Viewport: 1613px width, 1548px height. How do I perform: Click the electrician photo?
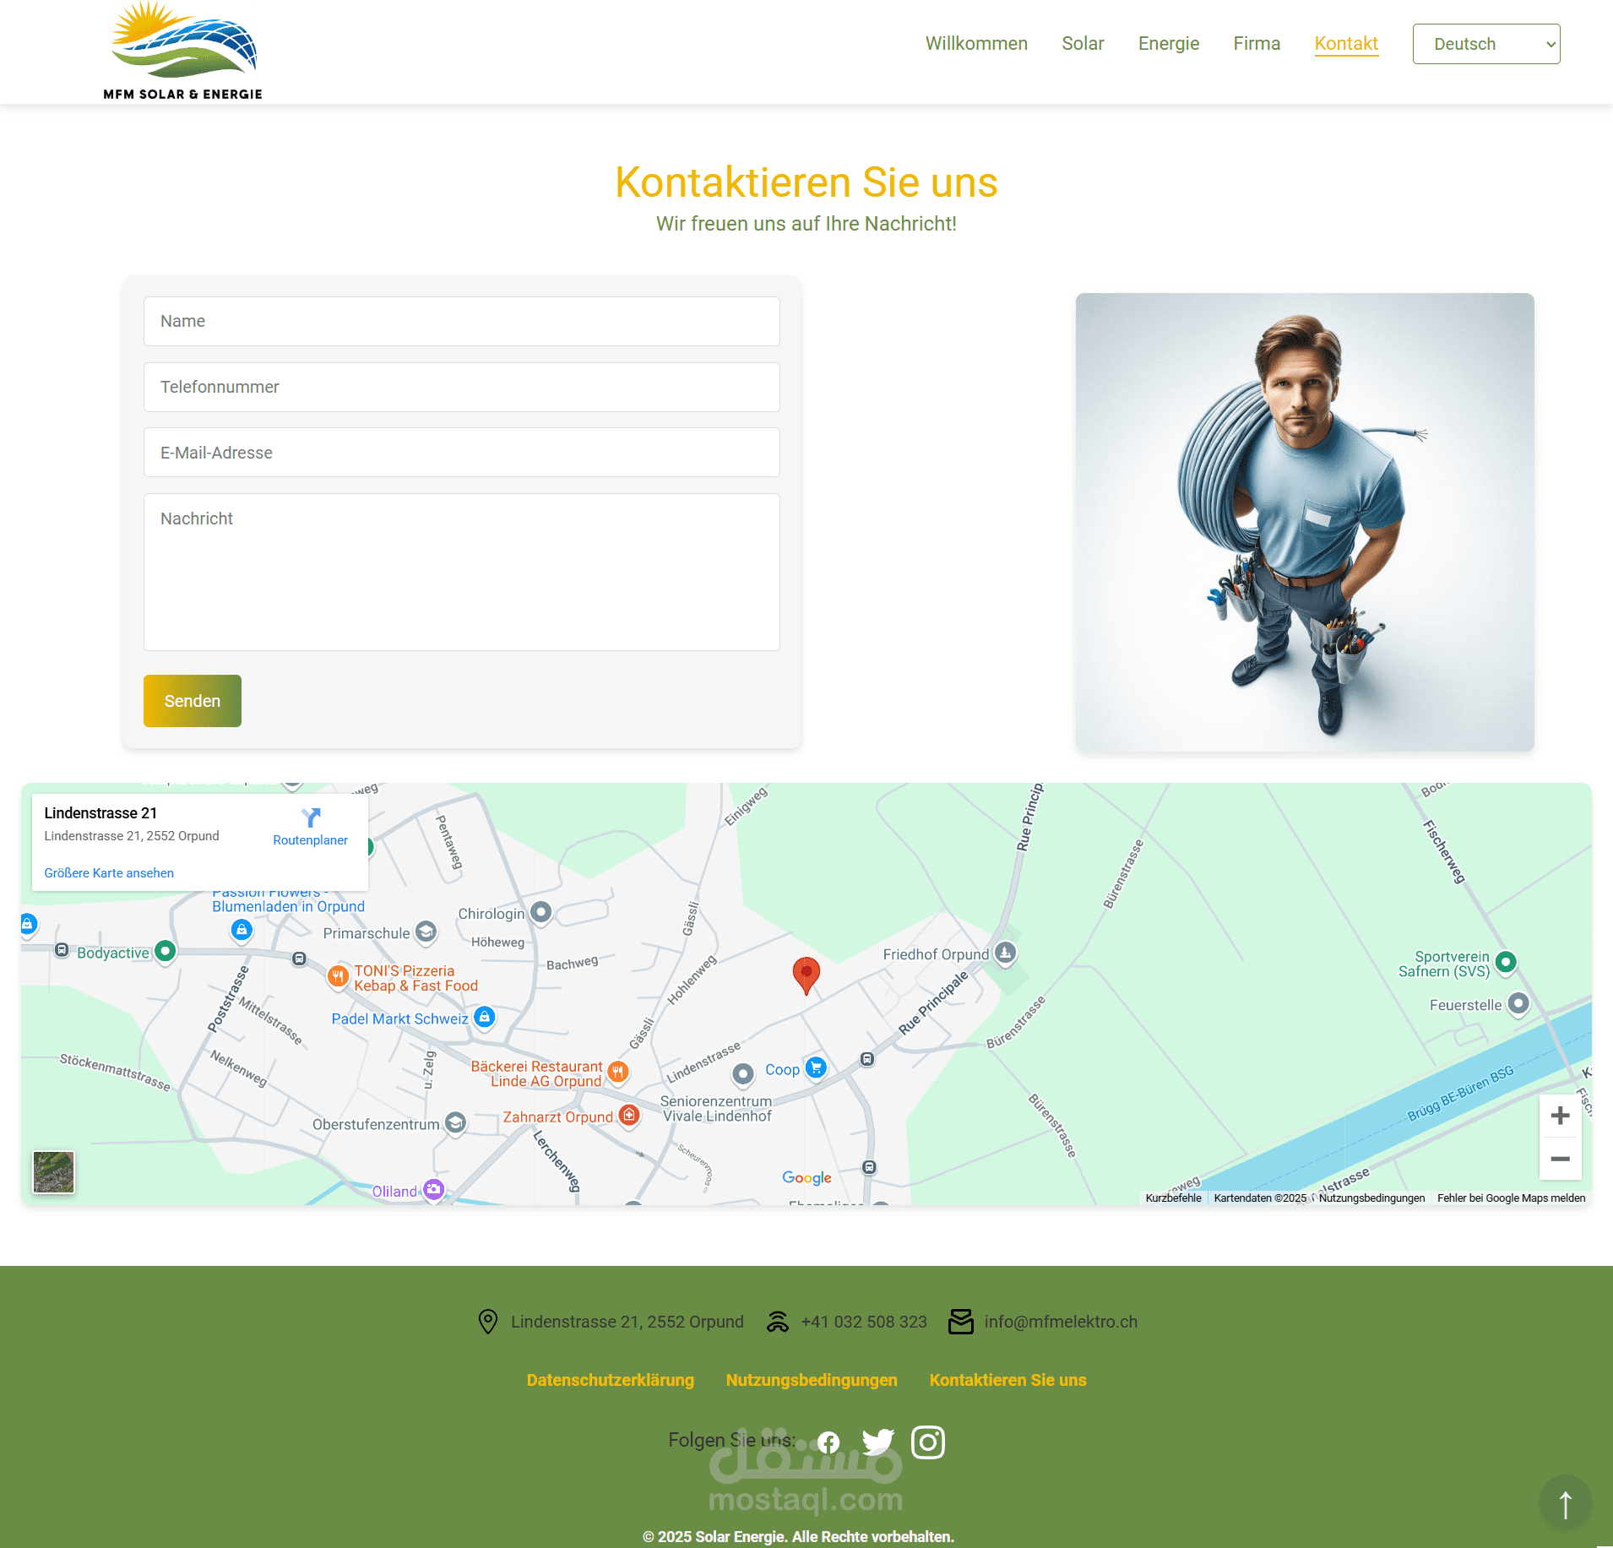(x=1305, y=522)
